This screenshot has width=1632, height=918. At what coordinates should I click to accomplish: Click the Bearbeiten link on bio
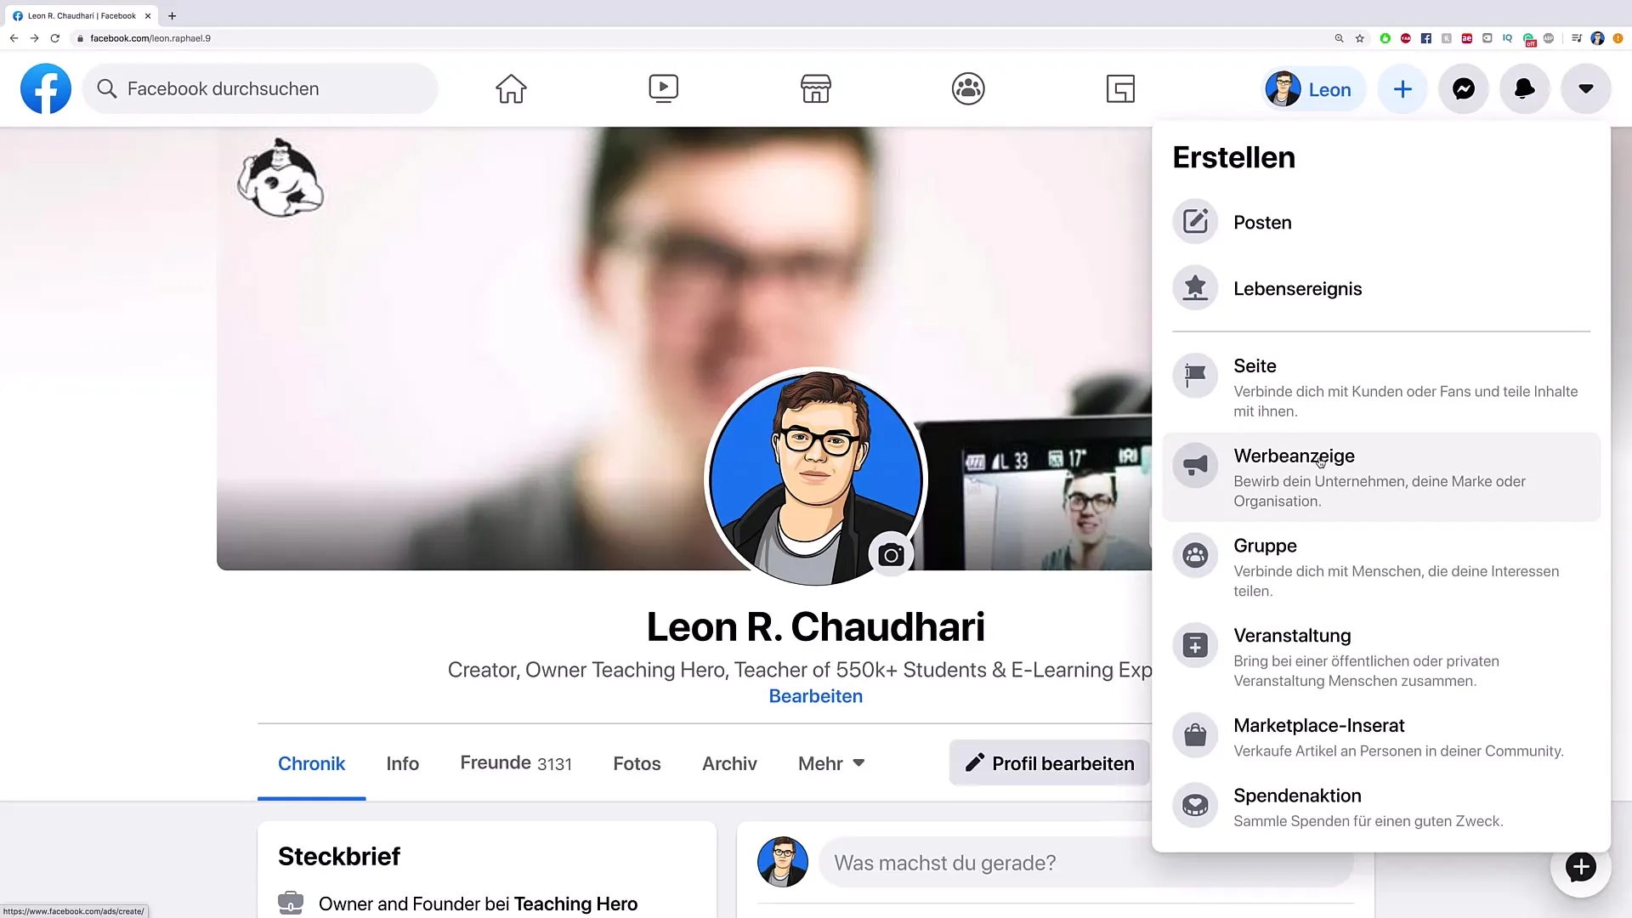[816, 695]
